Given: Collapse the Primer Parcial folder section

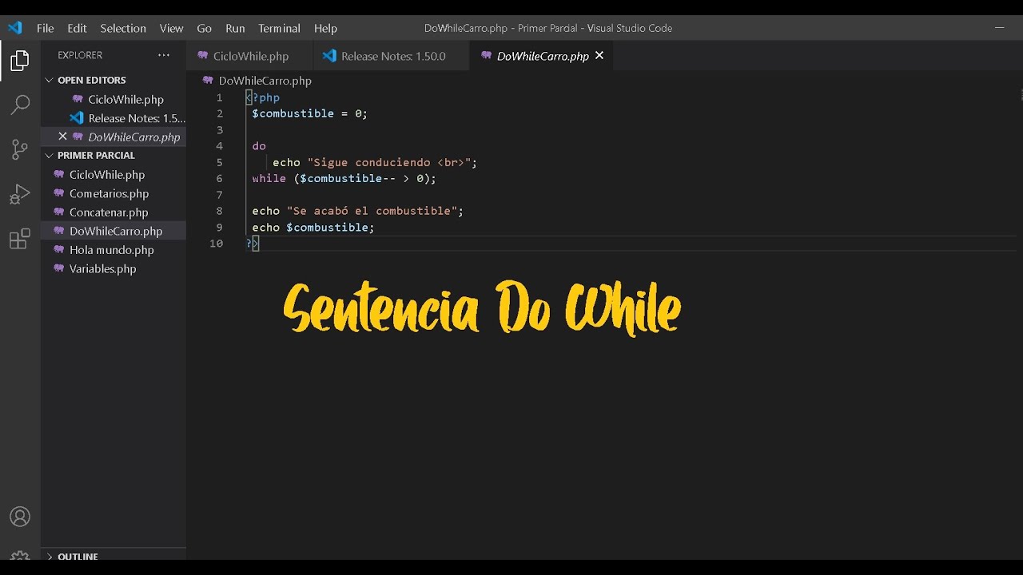Looking at the screenshot, I should click(50, 156).
